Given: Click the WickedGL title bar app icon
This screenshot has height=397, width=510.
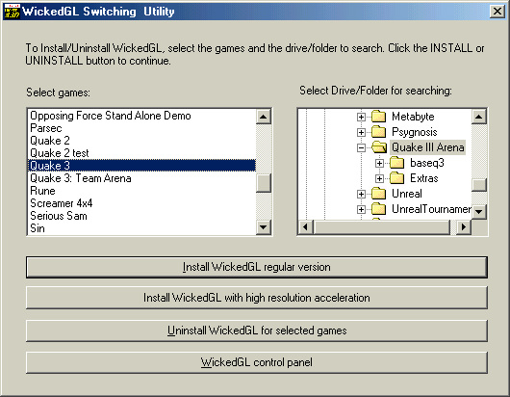Looking at the screenshot, I should (12, 12).
